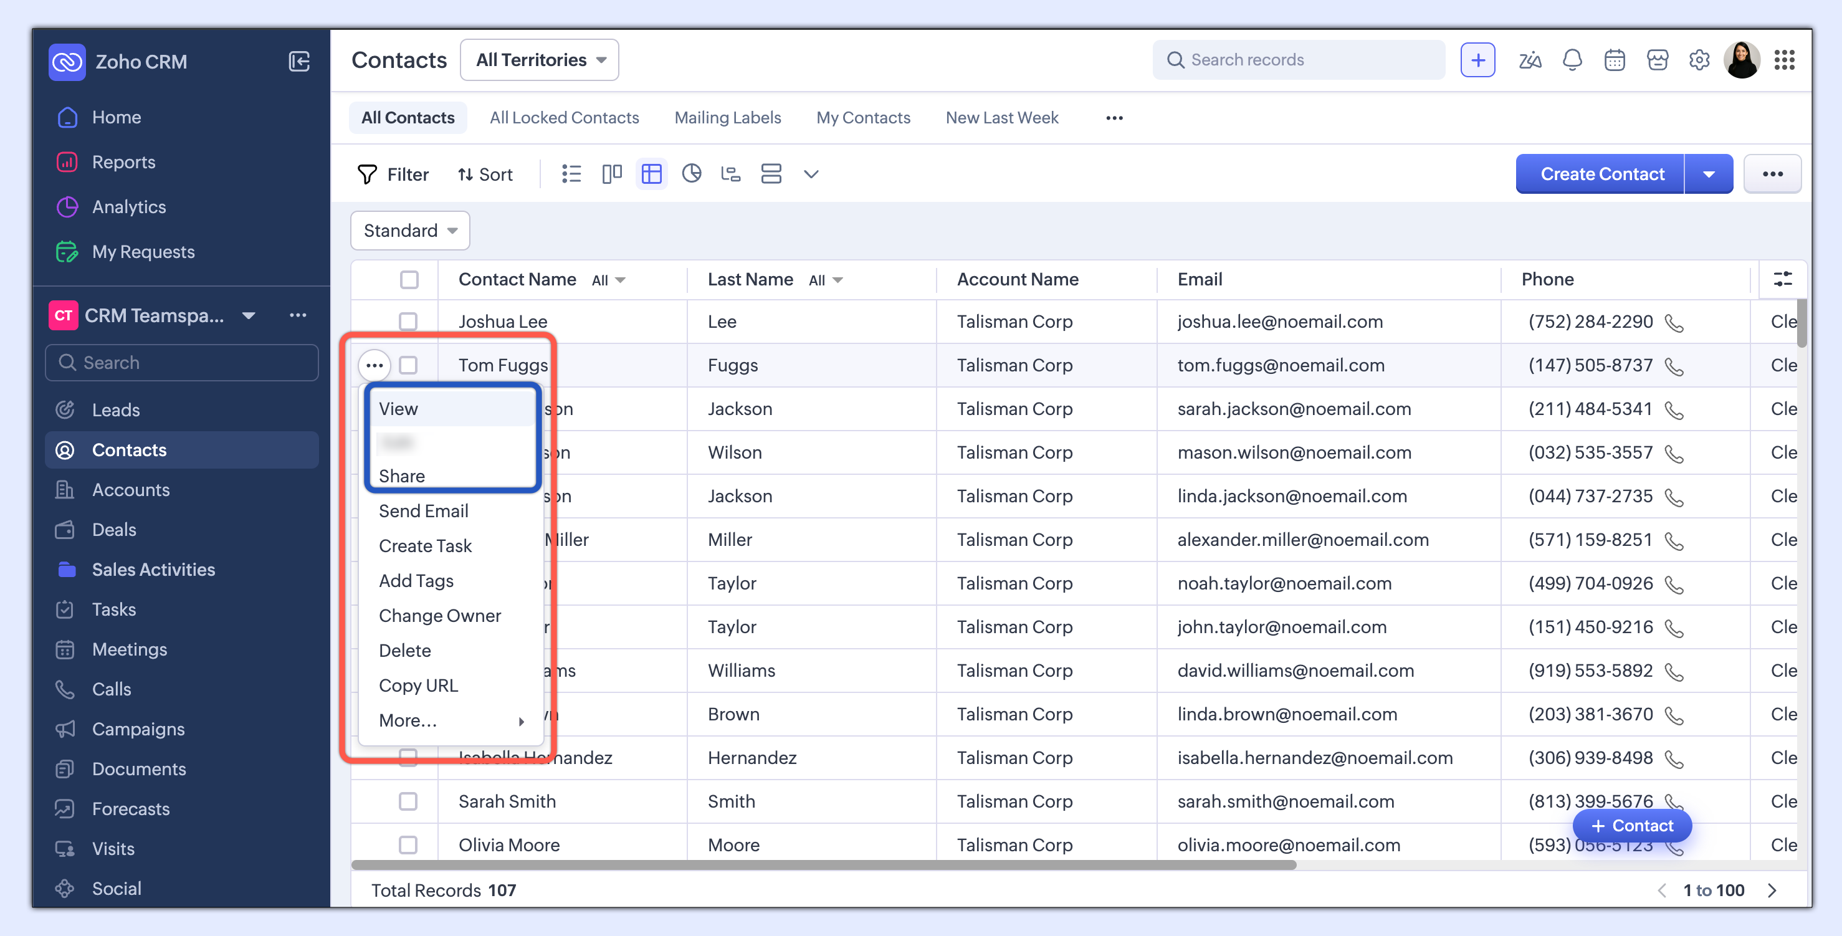Choose Send Email from context menu
The width and height of the screenshot is (1842, 936).
tap(423, 511)
